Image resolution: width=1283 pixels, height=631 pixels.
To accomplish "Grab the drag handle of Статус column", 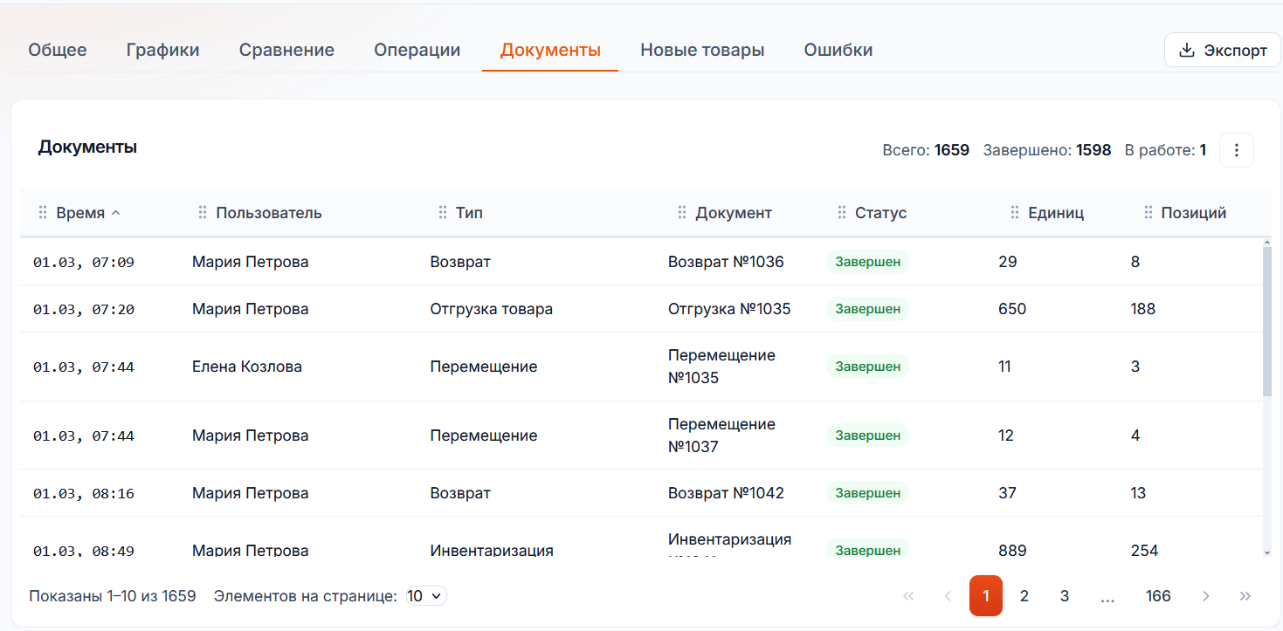I will tap(842, 213).
